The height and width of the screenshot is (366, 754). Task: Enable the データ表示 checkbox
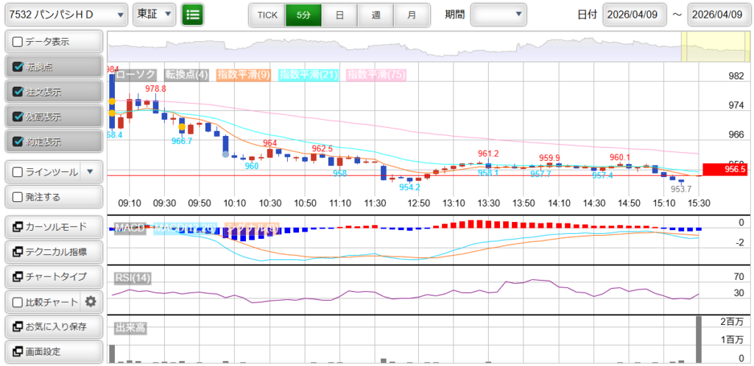pyautogui.click(x=18, y=42)
